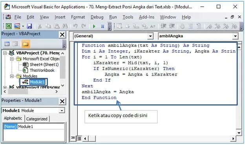Close the Properties - Module1 panel
Screen dimensions: 245x145
point(62,101)
